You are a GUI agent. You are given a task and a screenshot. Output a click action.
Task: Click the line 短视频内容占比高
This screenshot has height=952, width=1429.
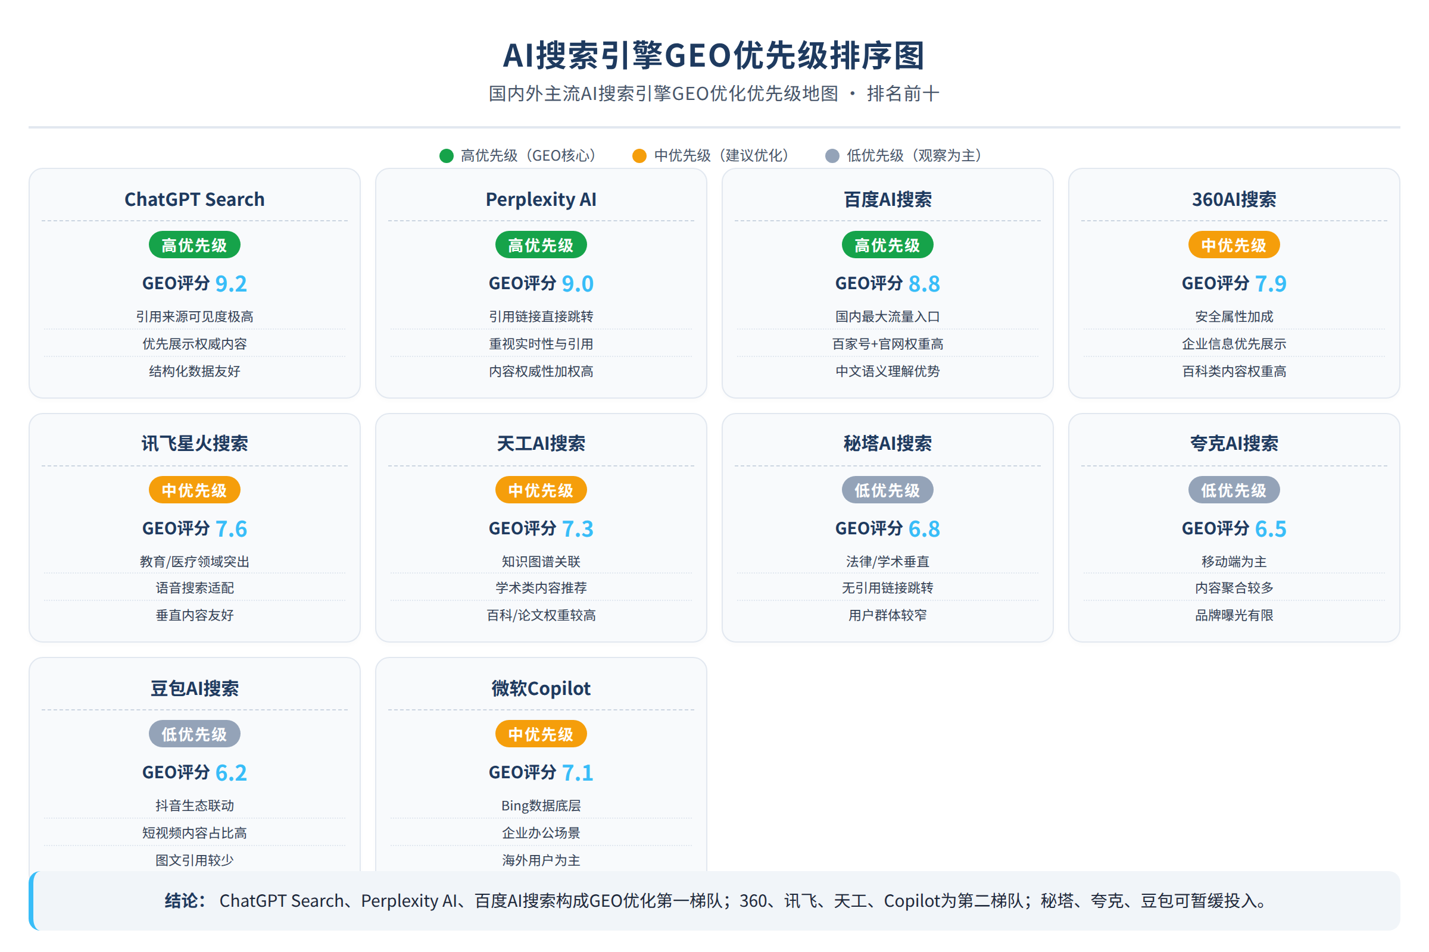[x=195, y=833]
